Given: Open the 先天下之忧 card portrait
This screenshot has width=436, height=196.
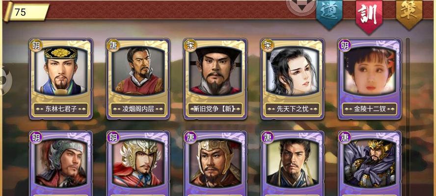Looking at the screenshot, I should (293, 71).
